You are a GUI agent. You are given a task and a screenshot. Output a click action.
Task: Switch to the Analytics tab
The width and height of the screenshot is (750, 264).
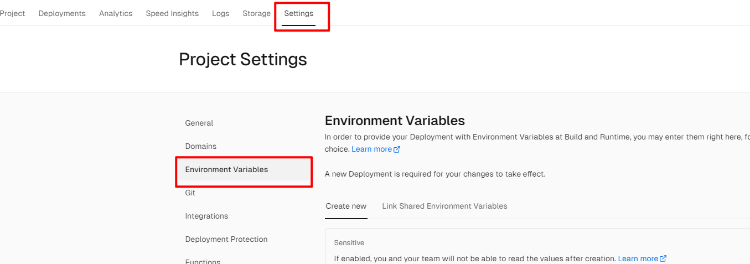[x=116, y=13]
